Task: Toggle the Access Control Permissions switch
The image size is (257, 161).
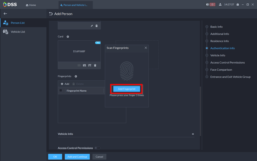Action: [97, 148]
